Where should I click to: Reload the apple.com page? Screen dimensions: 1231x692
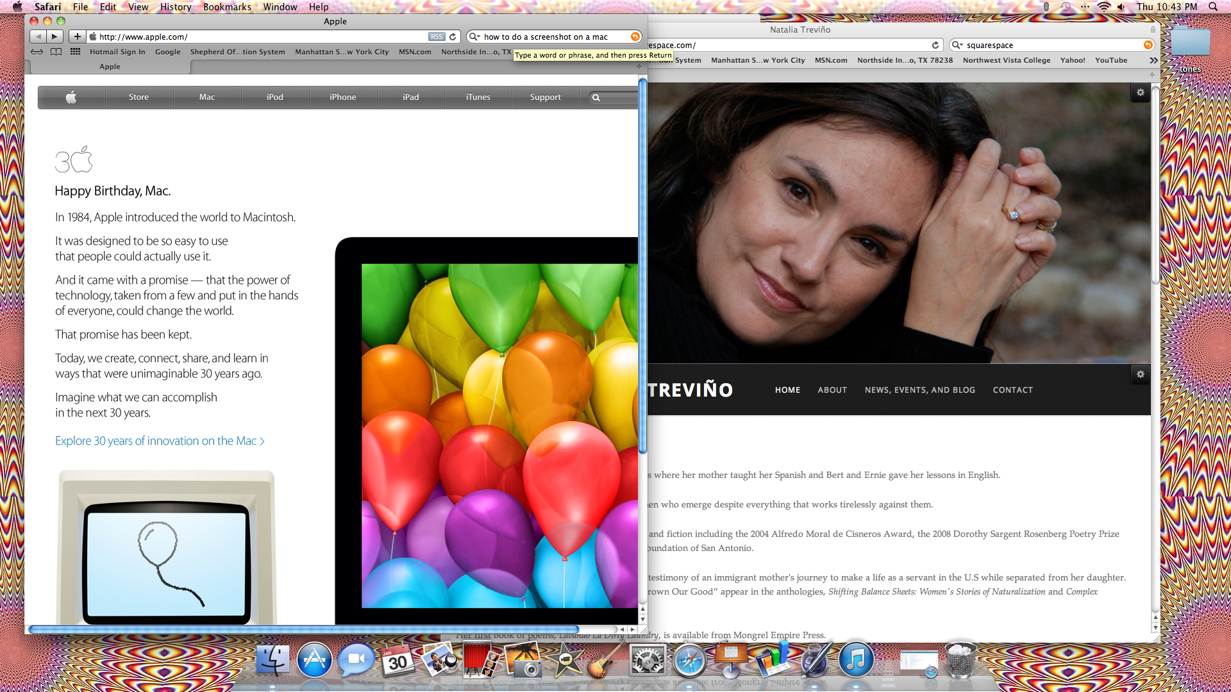[x=453, y=37]
